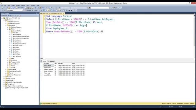
Task: Click the Refresh icon in Object Explorer
Action: pos(18,16)
